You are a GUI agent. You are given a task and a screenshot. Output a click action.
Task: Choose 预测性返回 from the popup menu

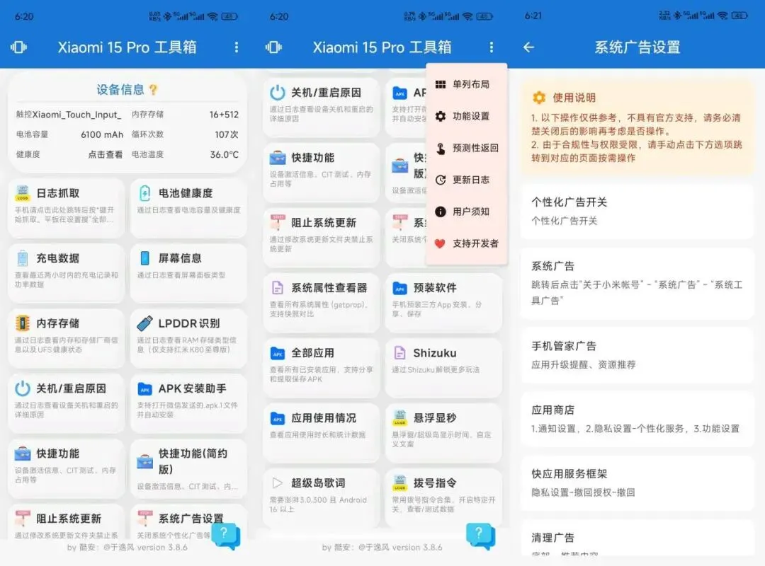pyautogui.click(x=467, y=148)
